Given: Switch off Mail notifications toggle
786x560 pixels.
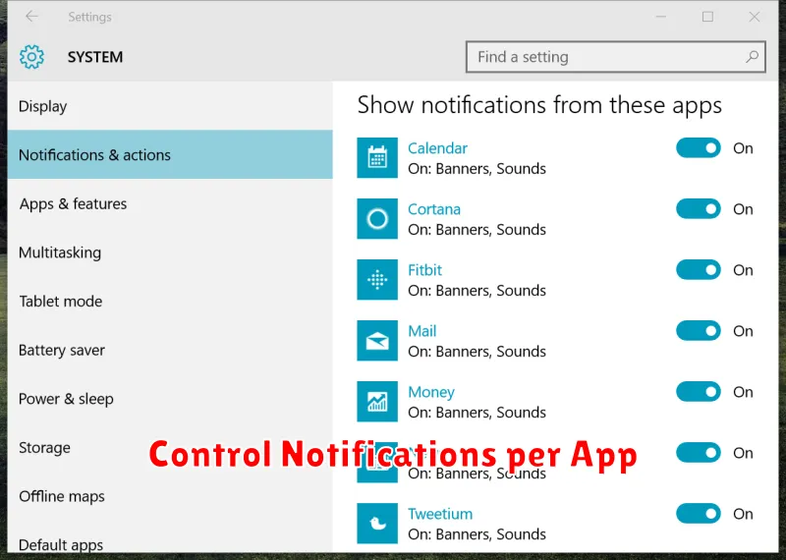Looking at the screenshot, I should point(699,331).
